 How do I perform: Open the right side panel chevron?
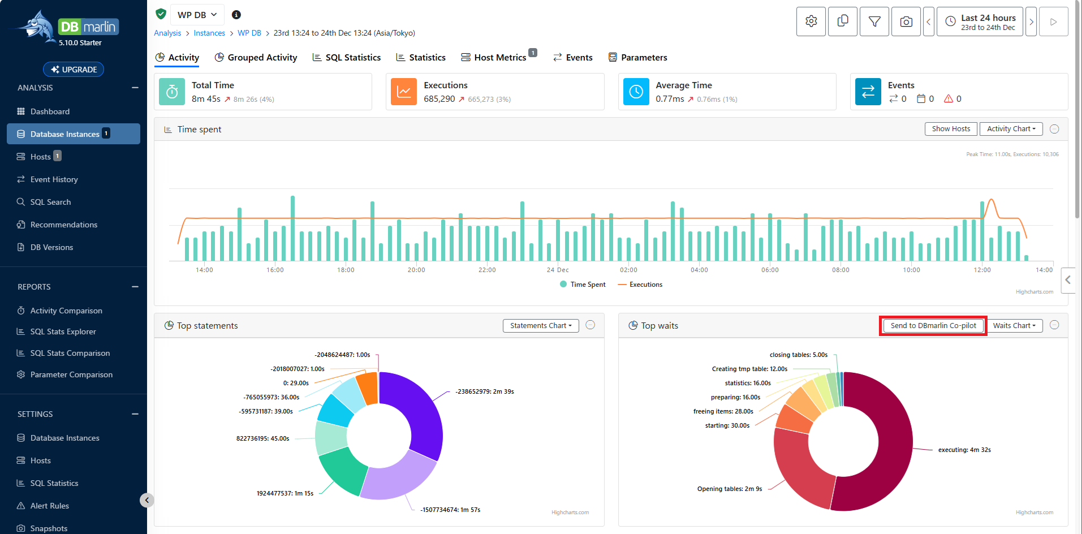(1068, 280)
